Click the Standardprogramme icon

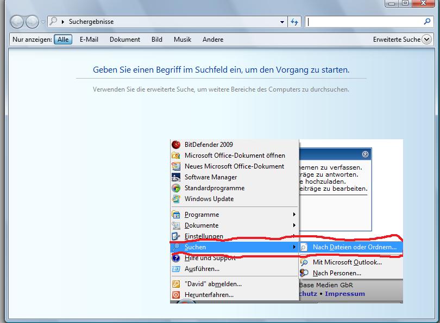pyautogui.click(x=176, y=188)
